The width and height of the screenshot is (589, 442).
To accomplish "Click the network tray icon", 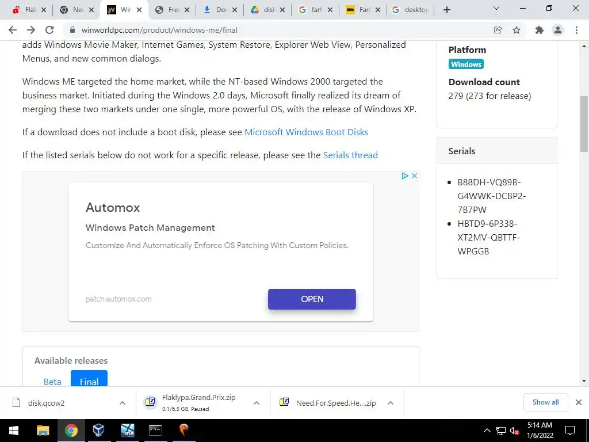I will [501, 430].
